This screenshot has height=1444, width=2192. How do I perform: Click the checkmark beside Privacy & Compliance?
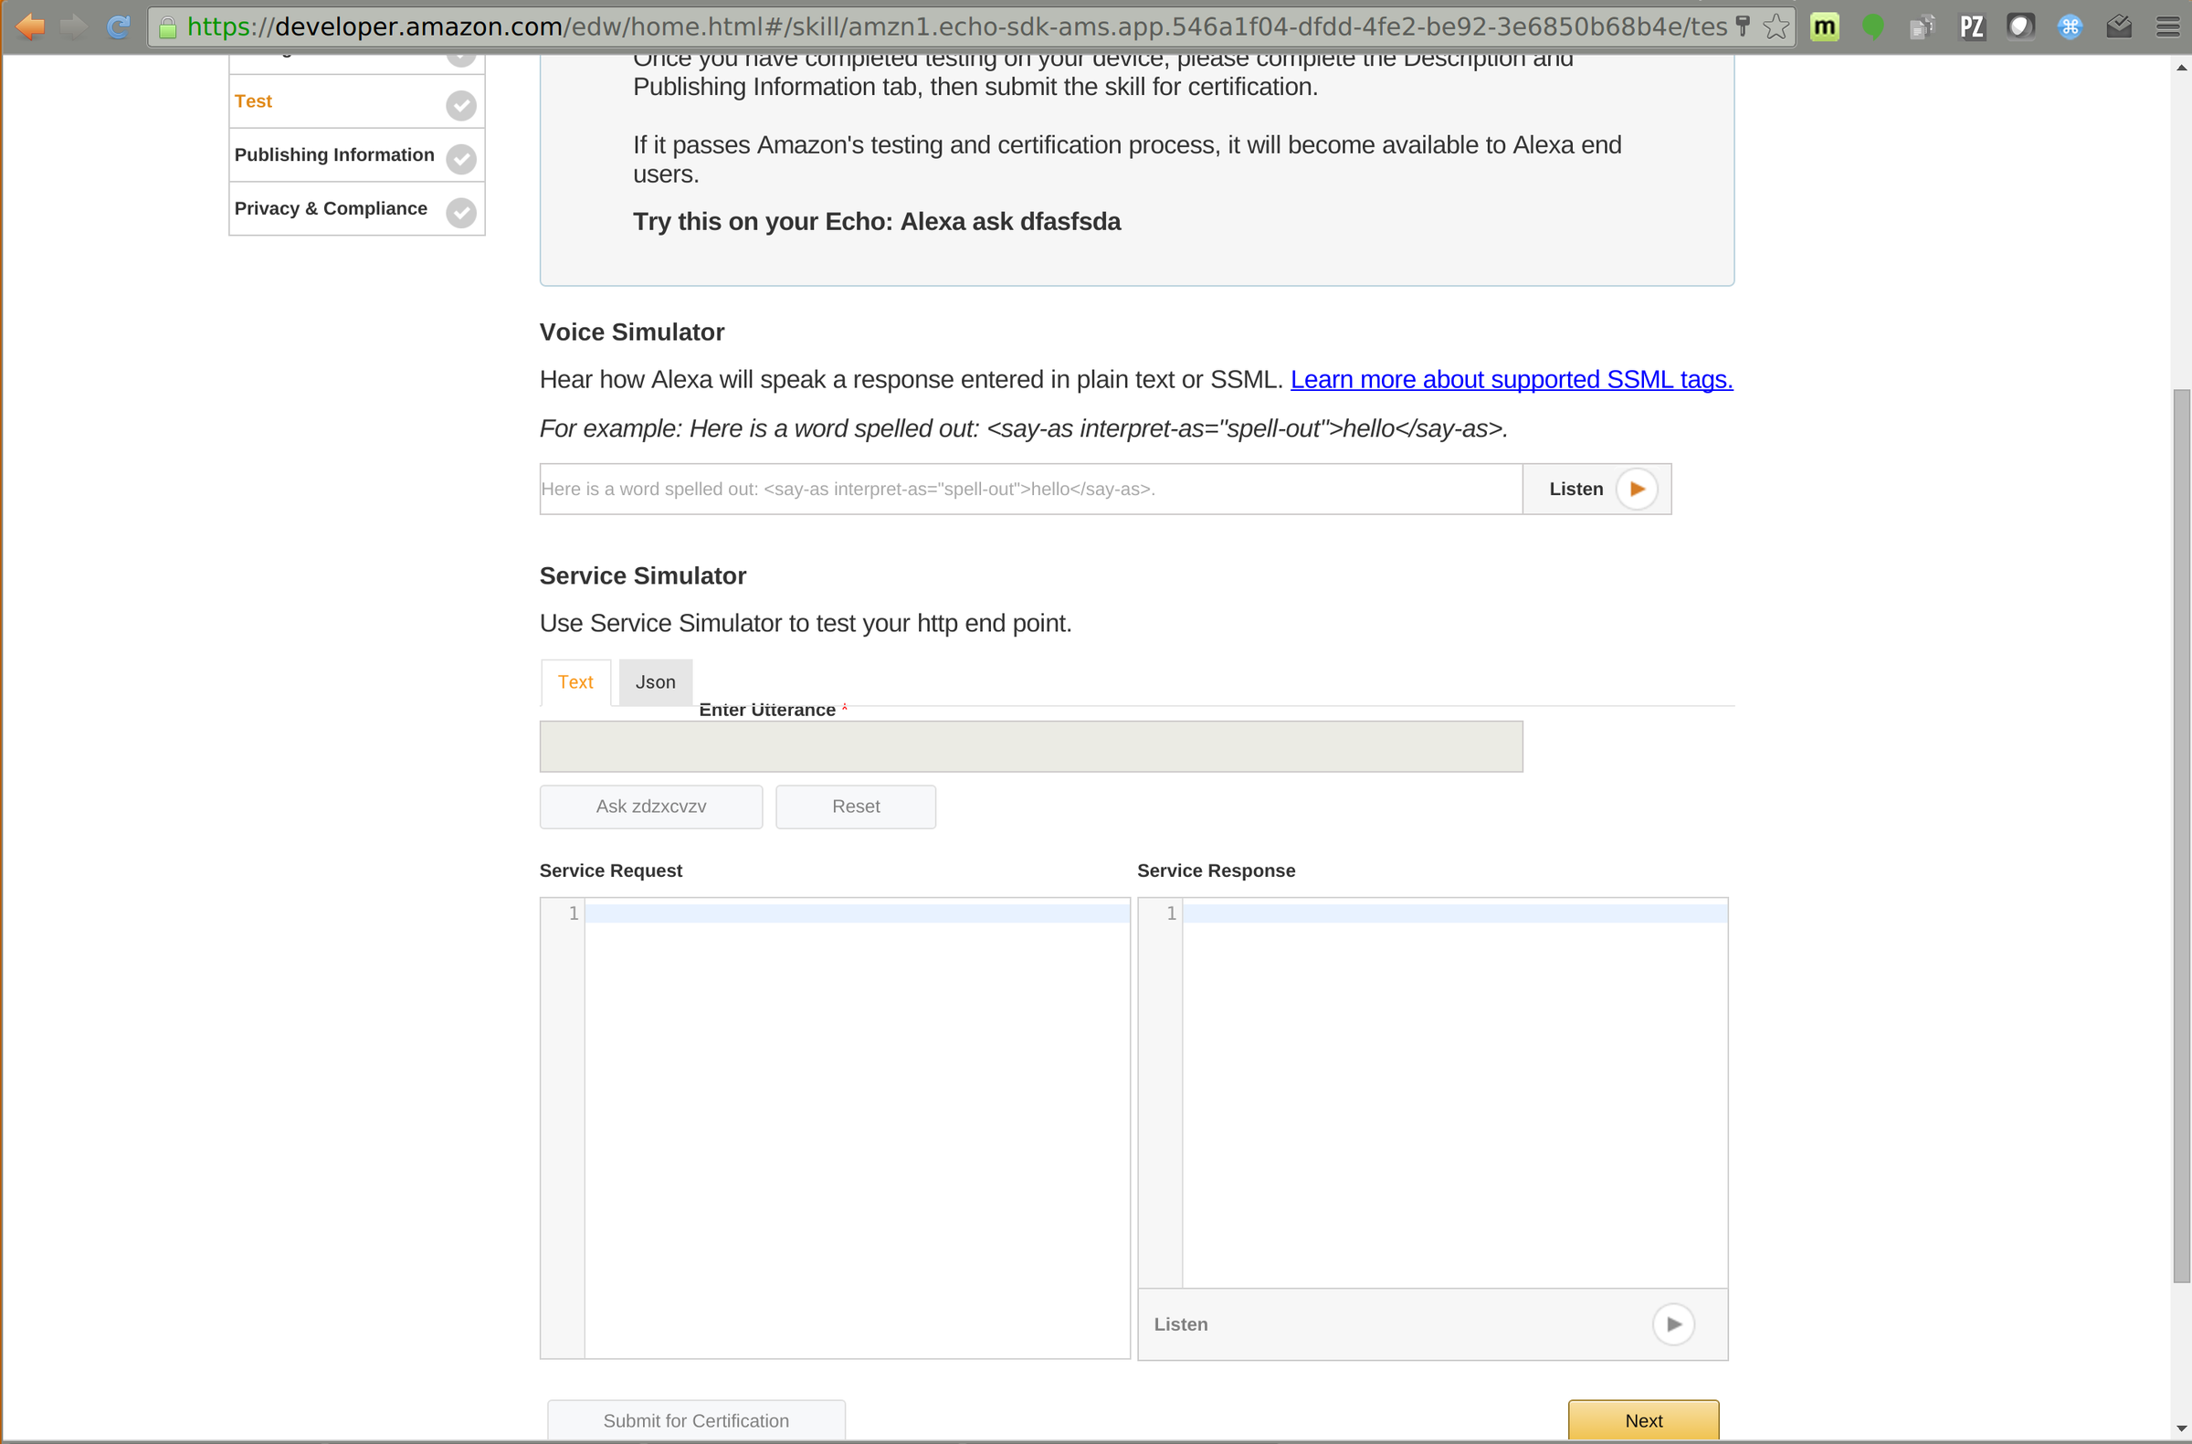460,212
